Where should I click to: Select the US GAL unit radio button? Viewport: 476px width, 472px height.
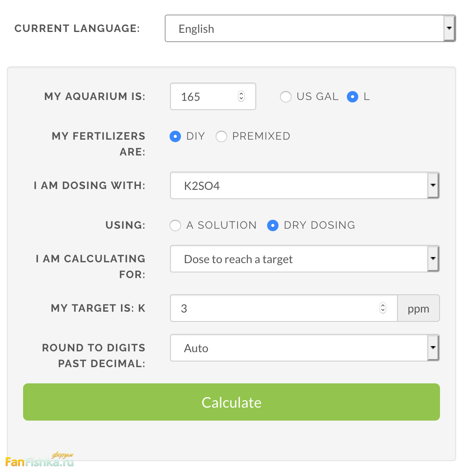tap(286, 97)
